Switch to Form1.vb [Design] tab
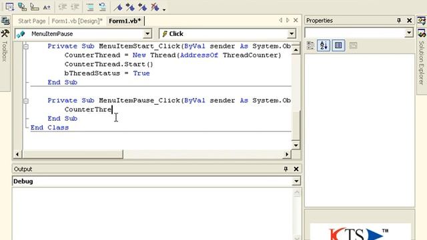427x240 pixels. coord(77,21)
